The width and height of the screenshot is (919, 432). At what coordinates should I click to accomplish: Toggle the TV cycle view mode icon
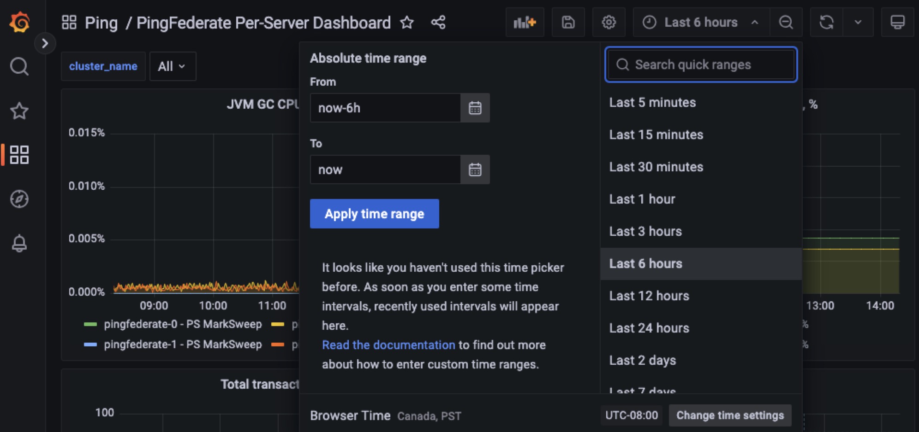(897, 22)
